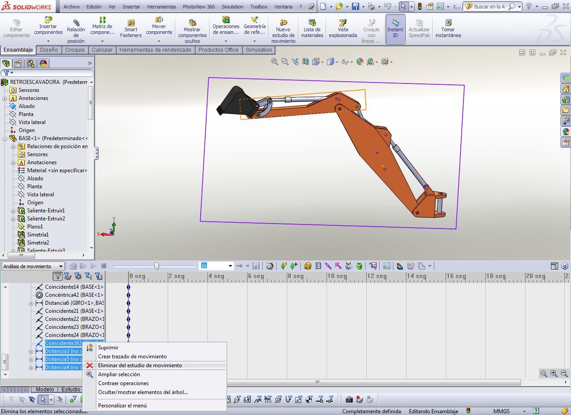This screenshot has width=571, height=415.
Task: Toggle timeline funnel filter button
Action: (58, 276)
